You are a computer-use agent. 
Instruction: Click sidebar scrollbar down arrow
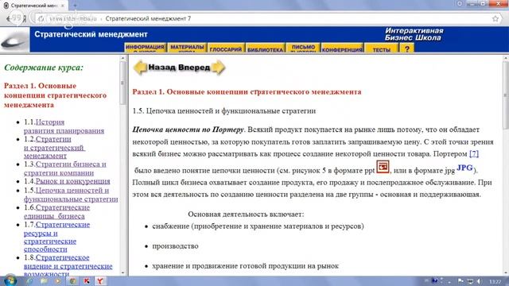[122, 272]
